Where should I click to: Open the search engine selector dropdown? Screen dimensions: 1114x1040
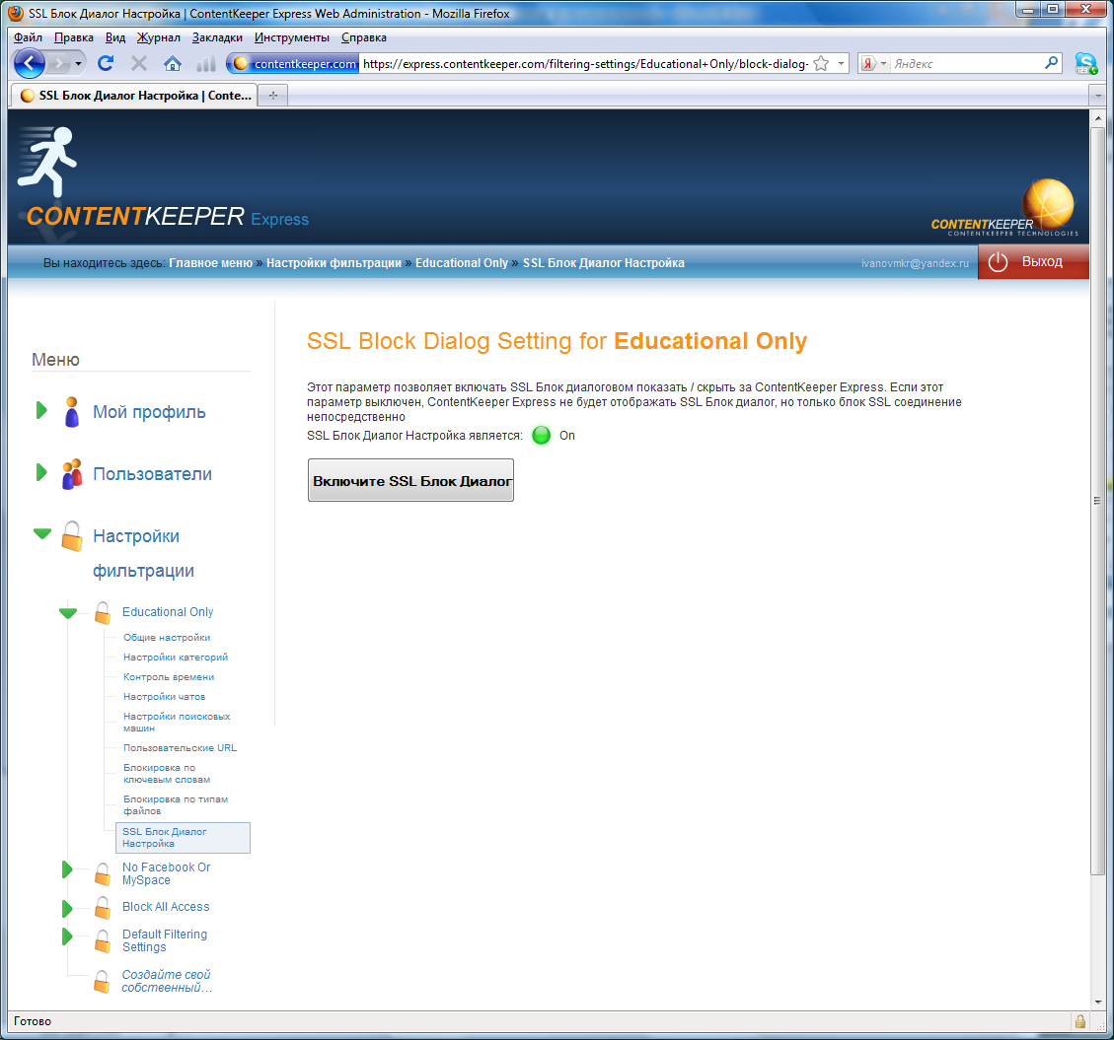pyautogui.click(x=884, y=64)
